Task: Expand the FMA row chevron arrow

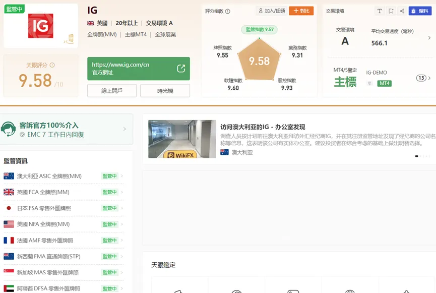Action: click(x=122, y=256)
